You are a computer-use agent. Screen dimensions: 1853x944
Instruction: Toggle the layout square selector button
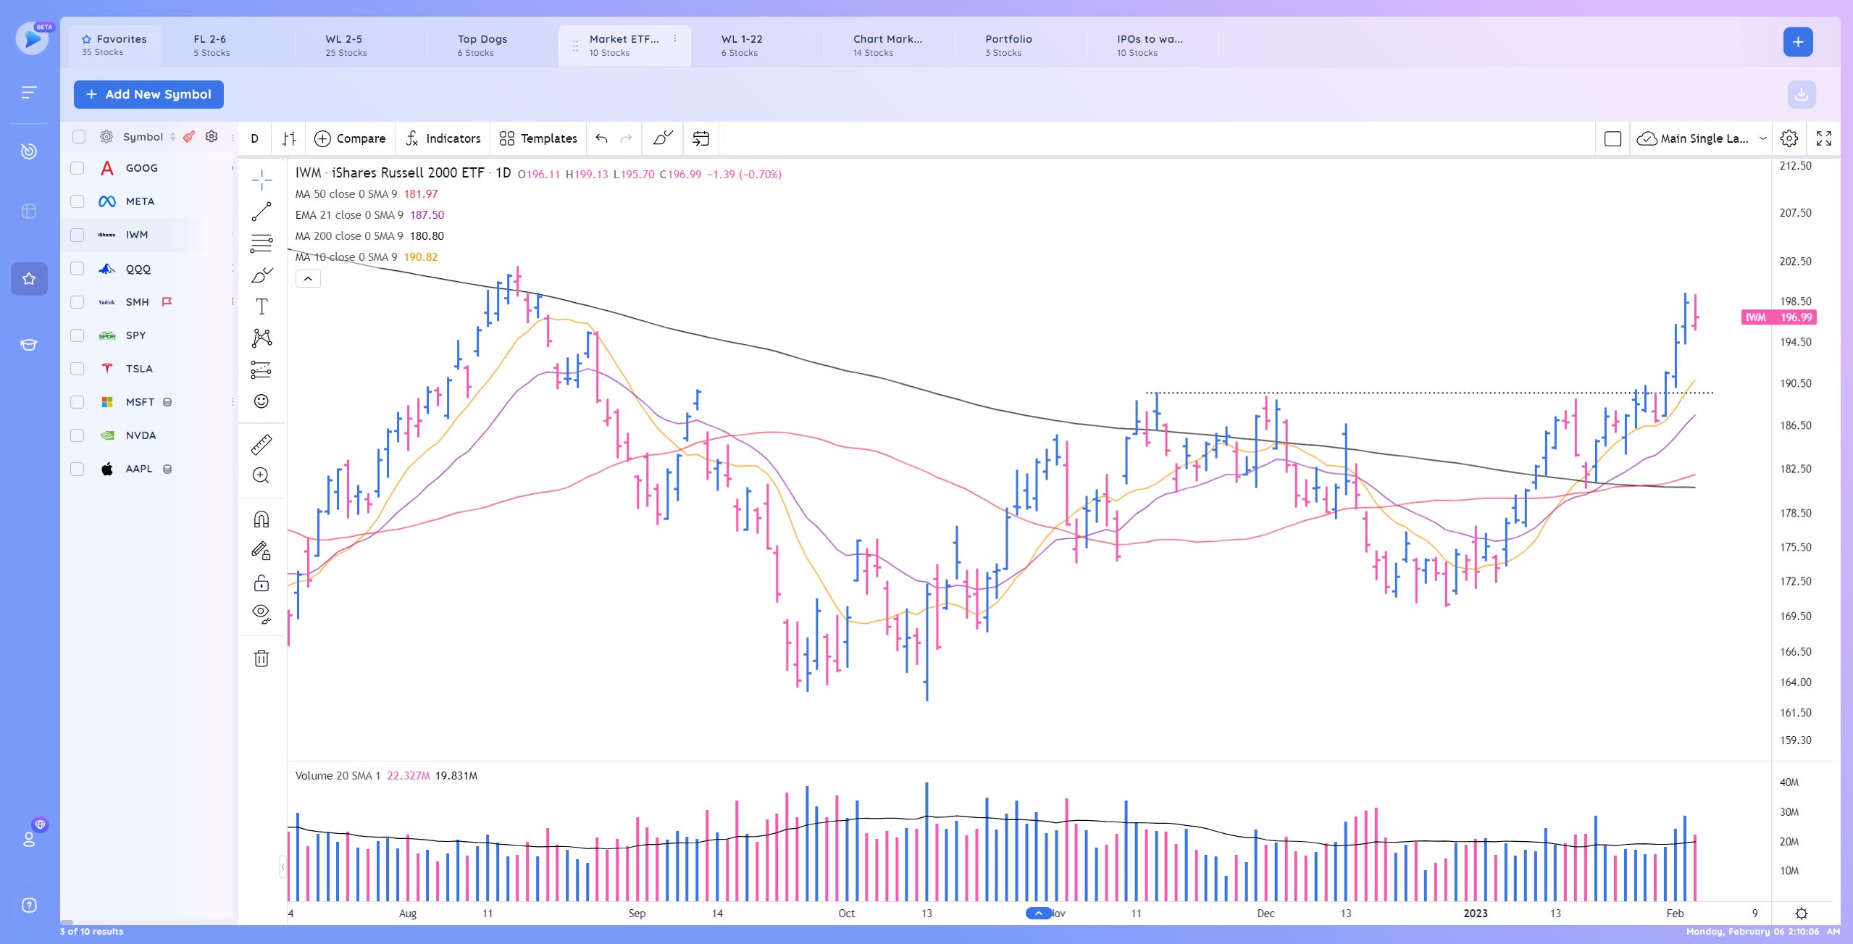1613,138
